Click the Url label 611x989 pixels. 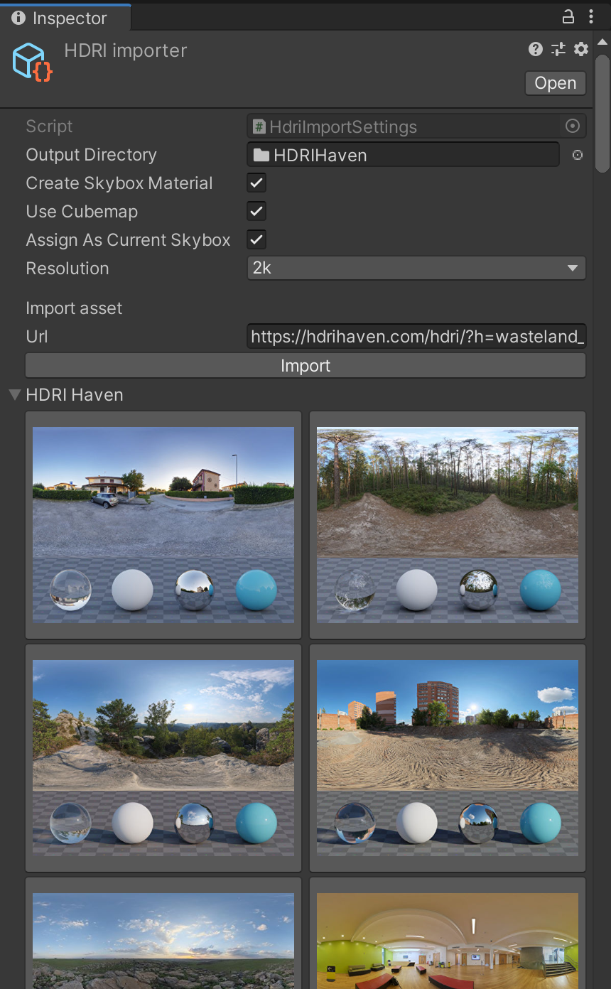37,337
